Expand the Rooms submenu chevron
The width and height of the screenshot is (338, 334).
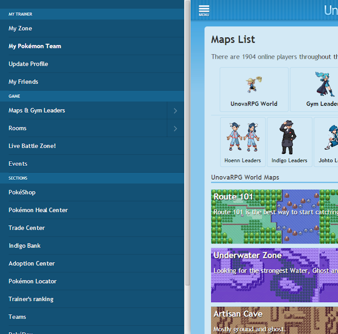pyautogui.click(x=175, y=128)
